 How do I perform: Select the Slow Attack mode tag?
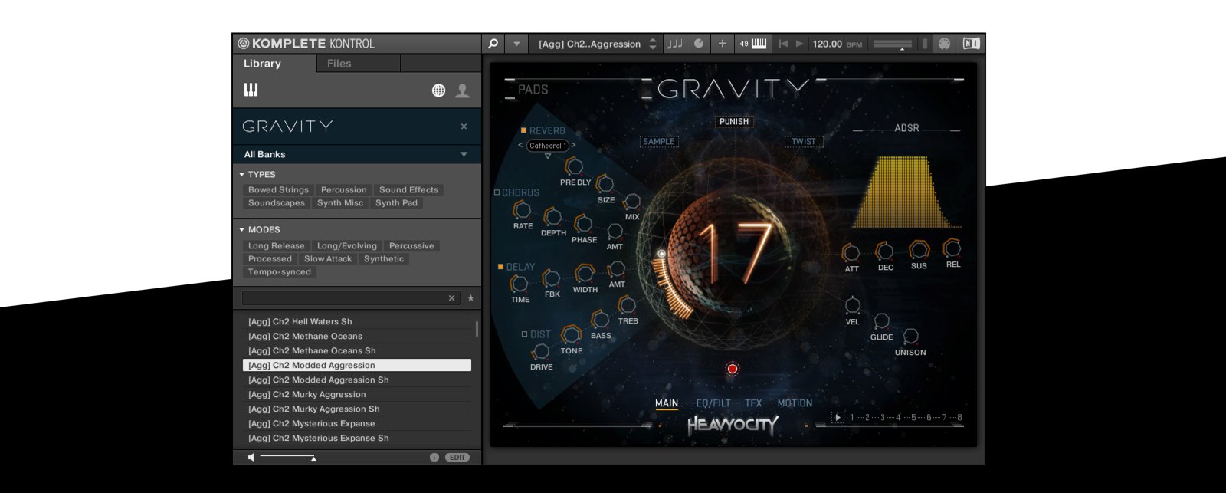click(x=328, y=259)
